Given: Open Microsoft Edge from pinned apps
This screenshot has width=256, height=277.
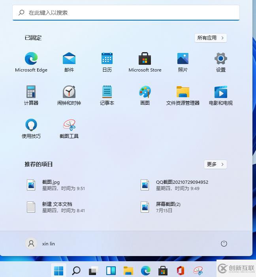Looking at the screenshot, I should (31, 62).
